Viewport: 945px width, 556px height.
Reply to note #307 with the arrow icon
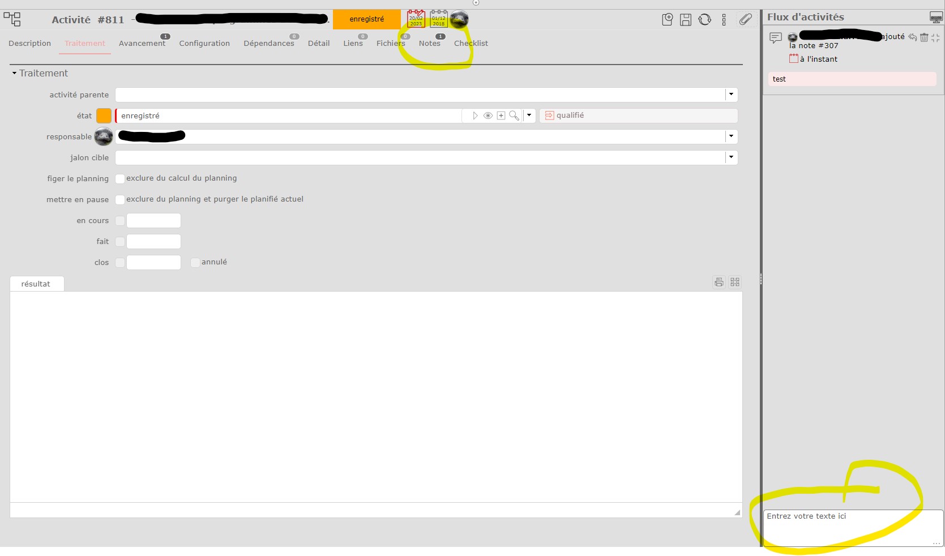point(912,37)
